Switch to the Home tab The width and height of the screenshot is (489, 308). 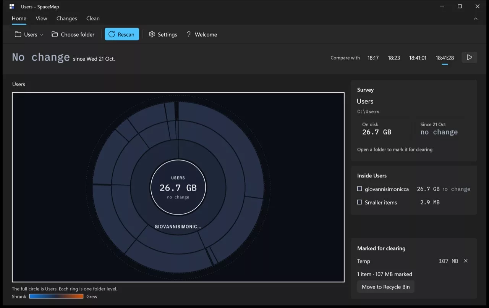tap(19, 18)
